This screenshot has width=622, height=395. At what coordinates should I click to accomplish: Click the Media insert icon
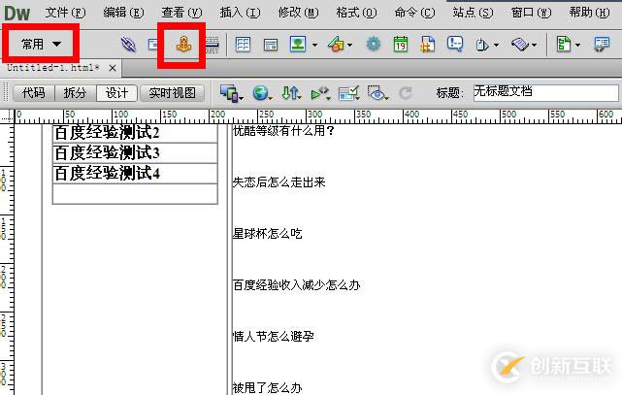coord(336,44)
